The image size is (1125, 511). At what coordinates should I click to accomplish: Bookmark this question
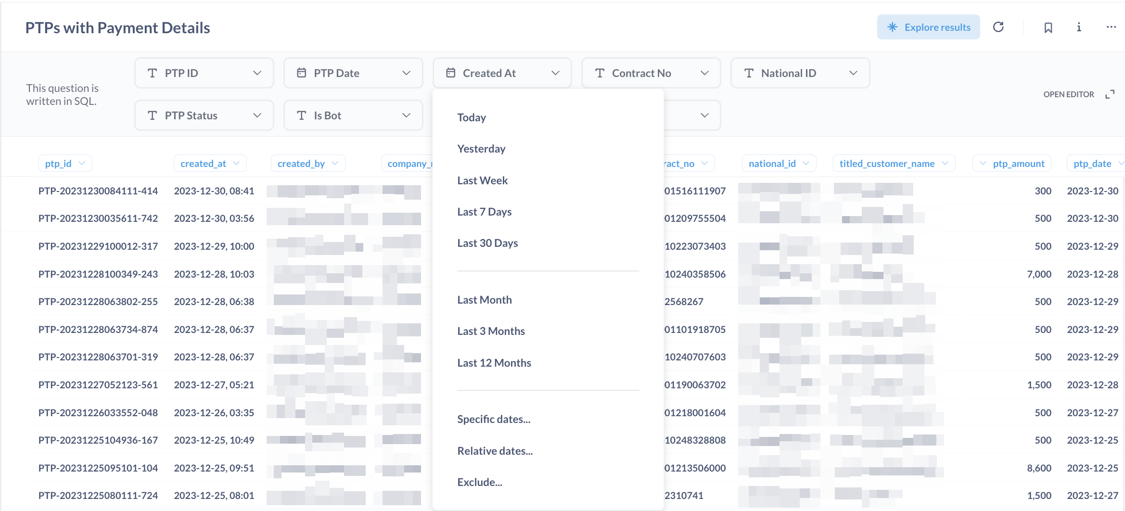click(1048, 27)
